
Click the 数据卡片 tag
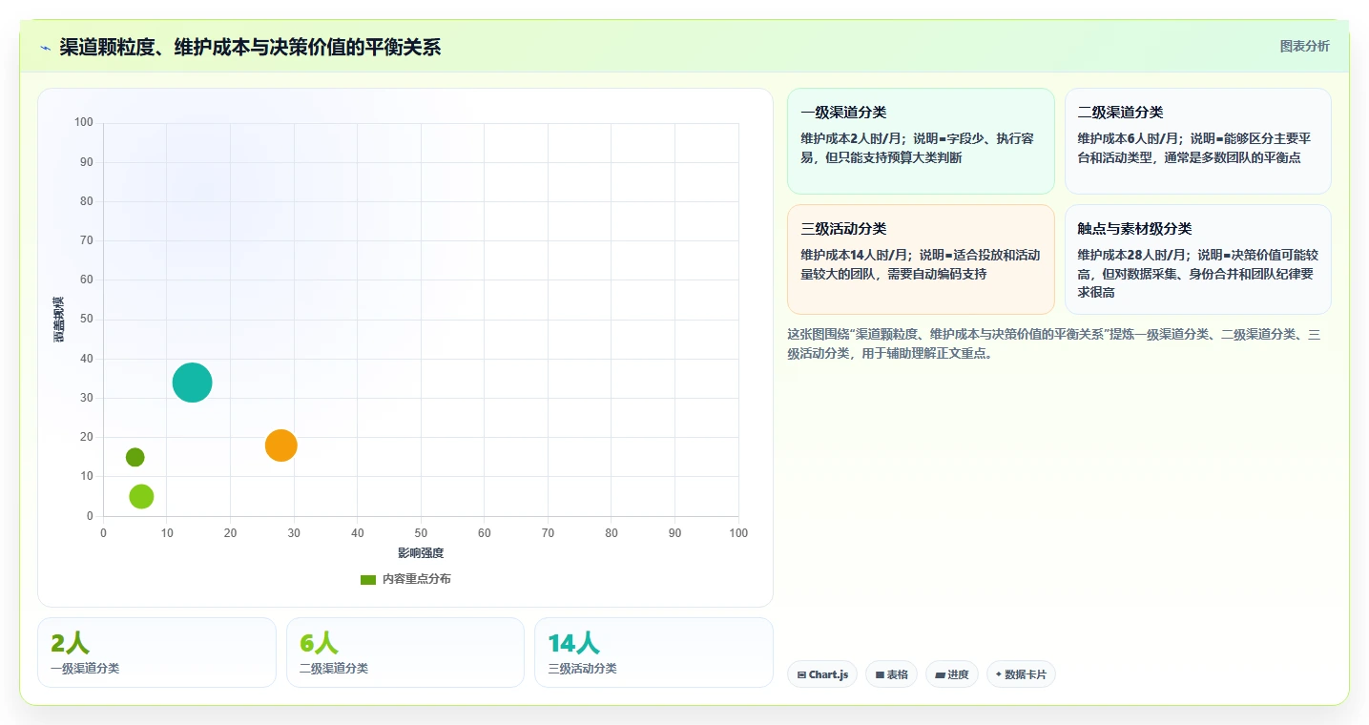[1021, 674]
